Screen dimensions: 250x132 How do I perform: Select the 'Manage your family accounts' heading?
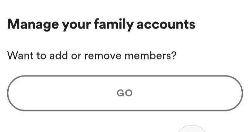[101, 25]
